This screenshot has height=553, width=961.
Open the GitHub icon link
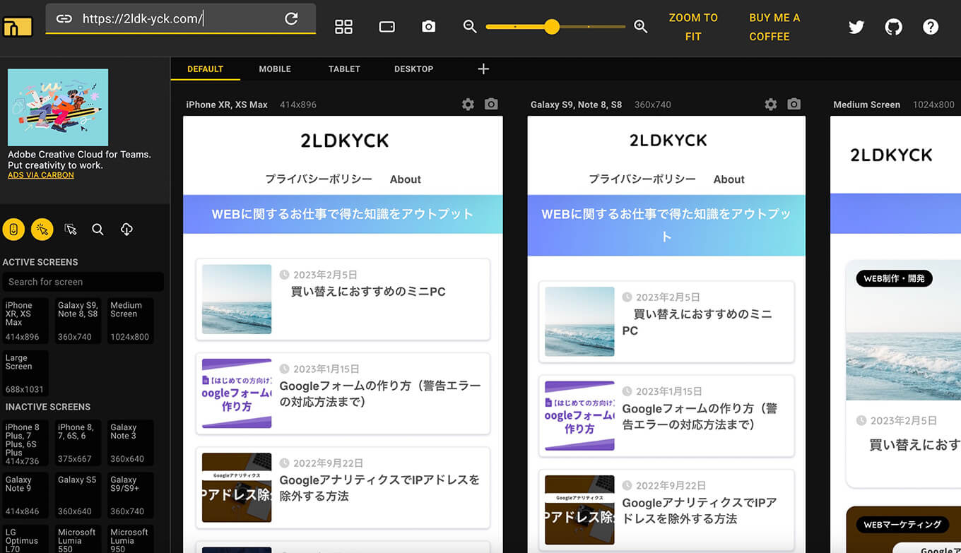(893, 27)
